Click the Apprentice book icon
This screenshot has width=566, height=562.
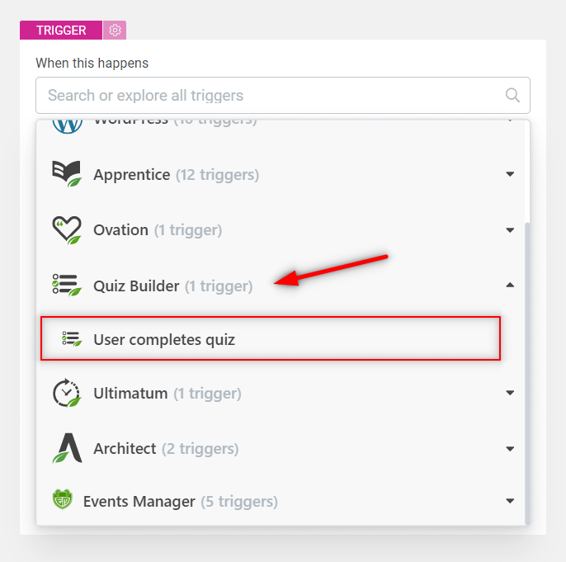click(67, 174)
